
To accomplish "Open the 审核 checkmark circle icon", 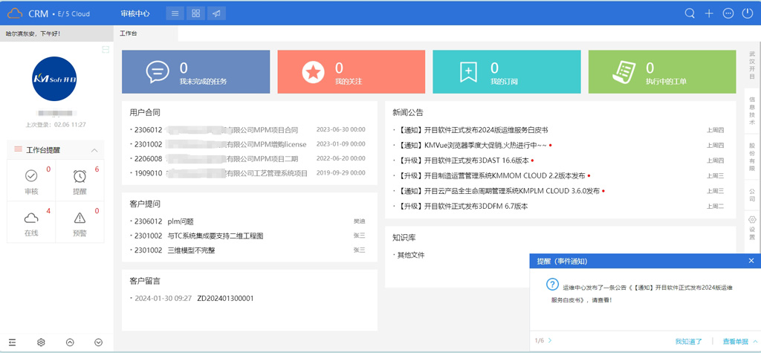I will click(x=31, y=176).
